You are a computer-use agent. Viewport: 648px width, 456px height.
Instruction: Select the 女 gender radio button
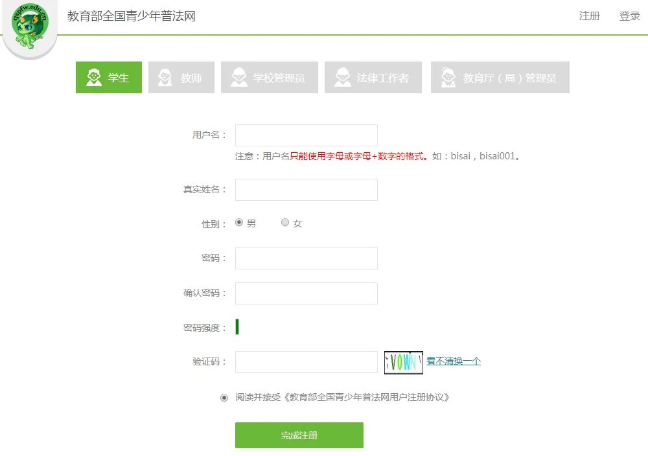click(x=285, y=222)
